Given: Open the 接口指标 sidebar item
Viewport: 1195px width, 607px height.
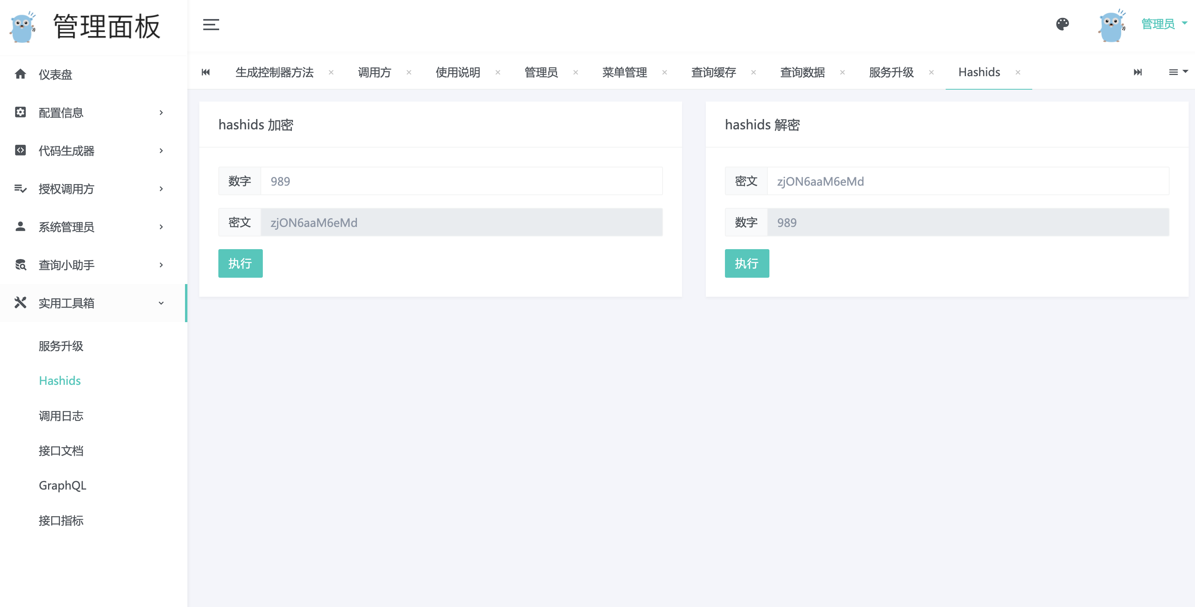Looking at the screenshot, I should [x=61, y=521].
